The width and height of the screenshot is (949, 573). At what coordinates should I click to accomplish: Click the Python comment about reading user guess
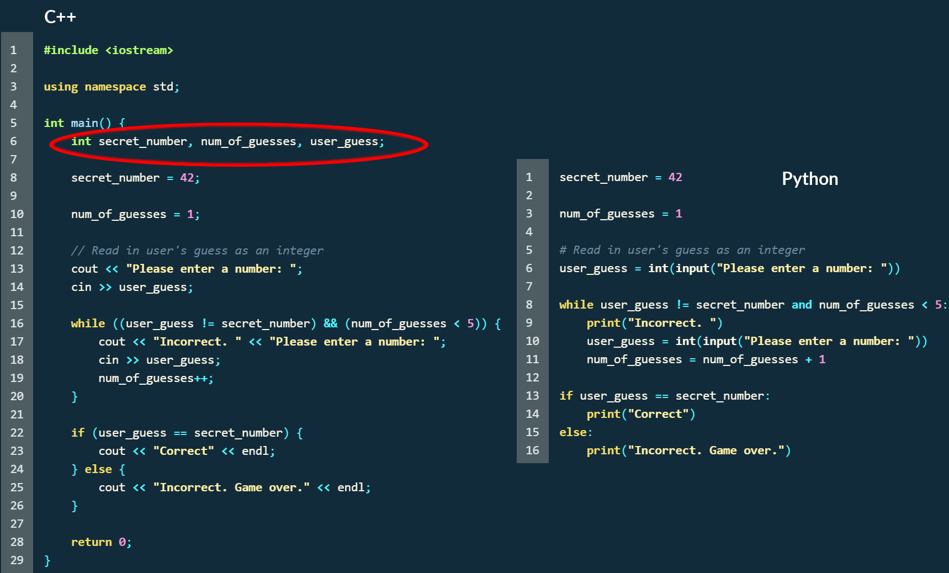682,250
